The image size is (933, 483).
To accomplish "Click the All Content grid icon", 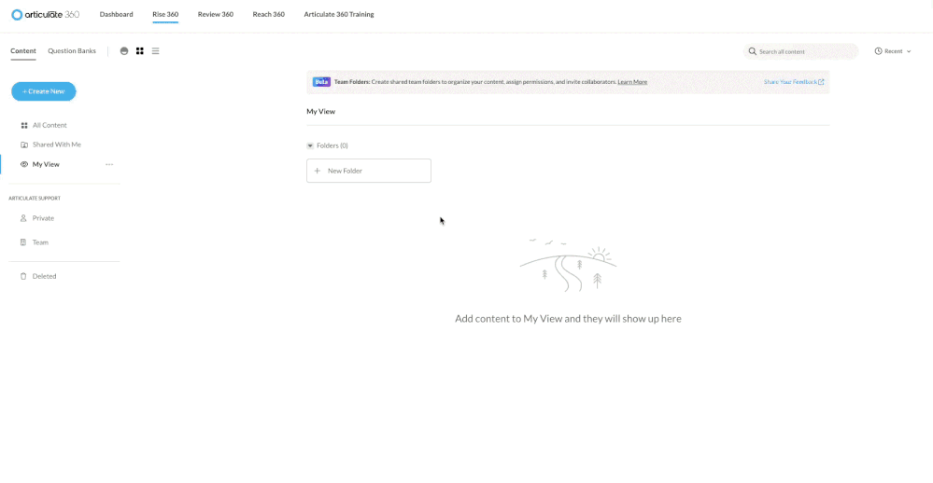I will [24, 125].
